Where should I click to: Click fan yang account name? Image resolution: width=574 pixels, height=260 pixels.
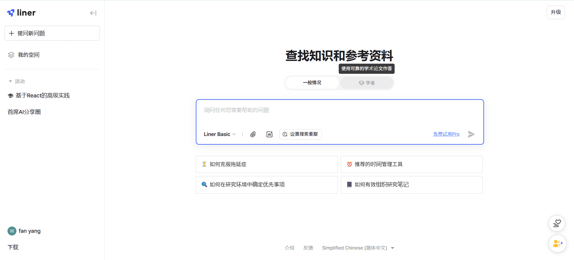pos(30,231)
